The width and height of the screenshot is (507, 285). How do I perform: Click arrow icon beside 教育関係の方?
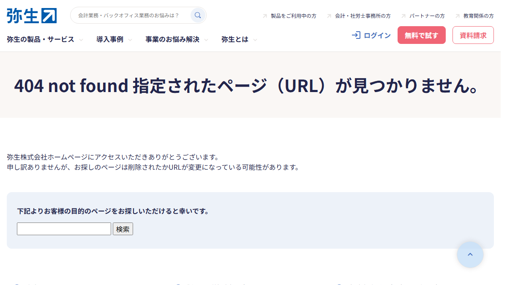point(458,16)
